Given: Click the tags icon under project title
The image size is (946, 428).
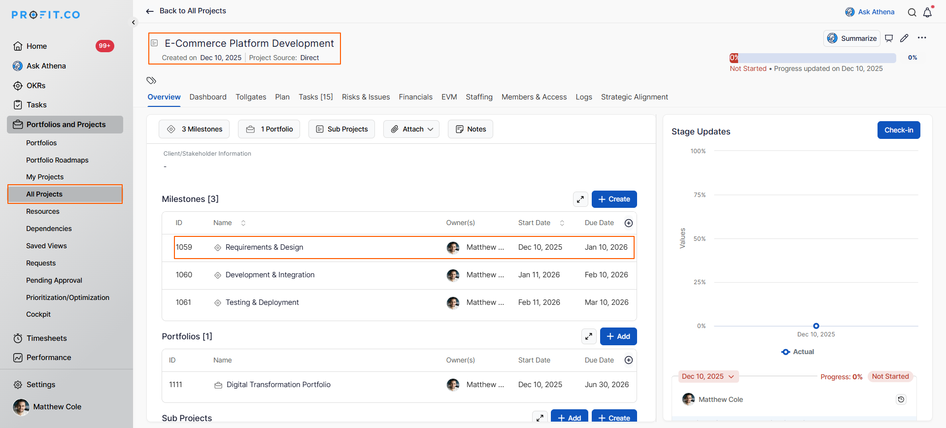Looking at the screenshot, I should (151, 80).
